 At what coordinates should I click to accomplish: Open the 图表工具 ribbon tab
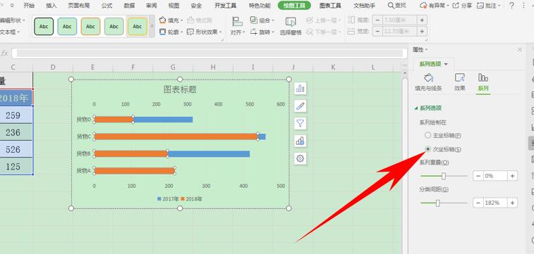[x=330, y=6]
